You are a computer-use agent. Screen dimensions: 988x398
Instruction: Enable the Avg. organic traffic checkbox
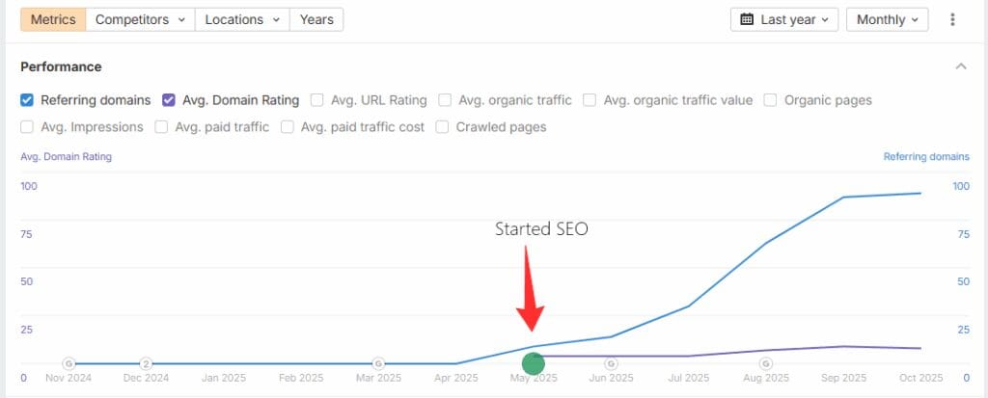coord(446,99)
